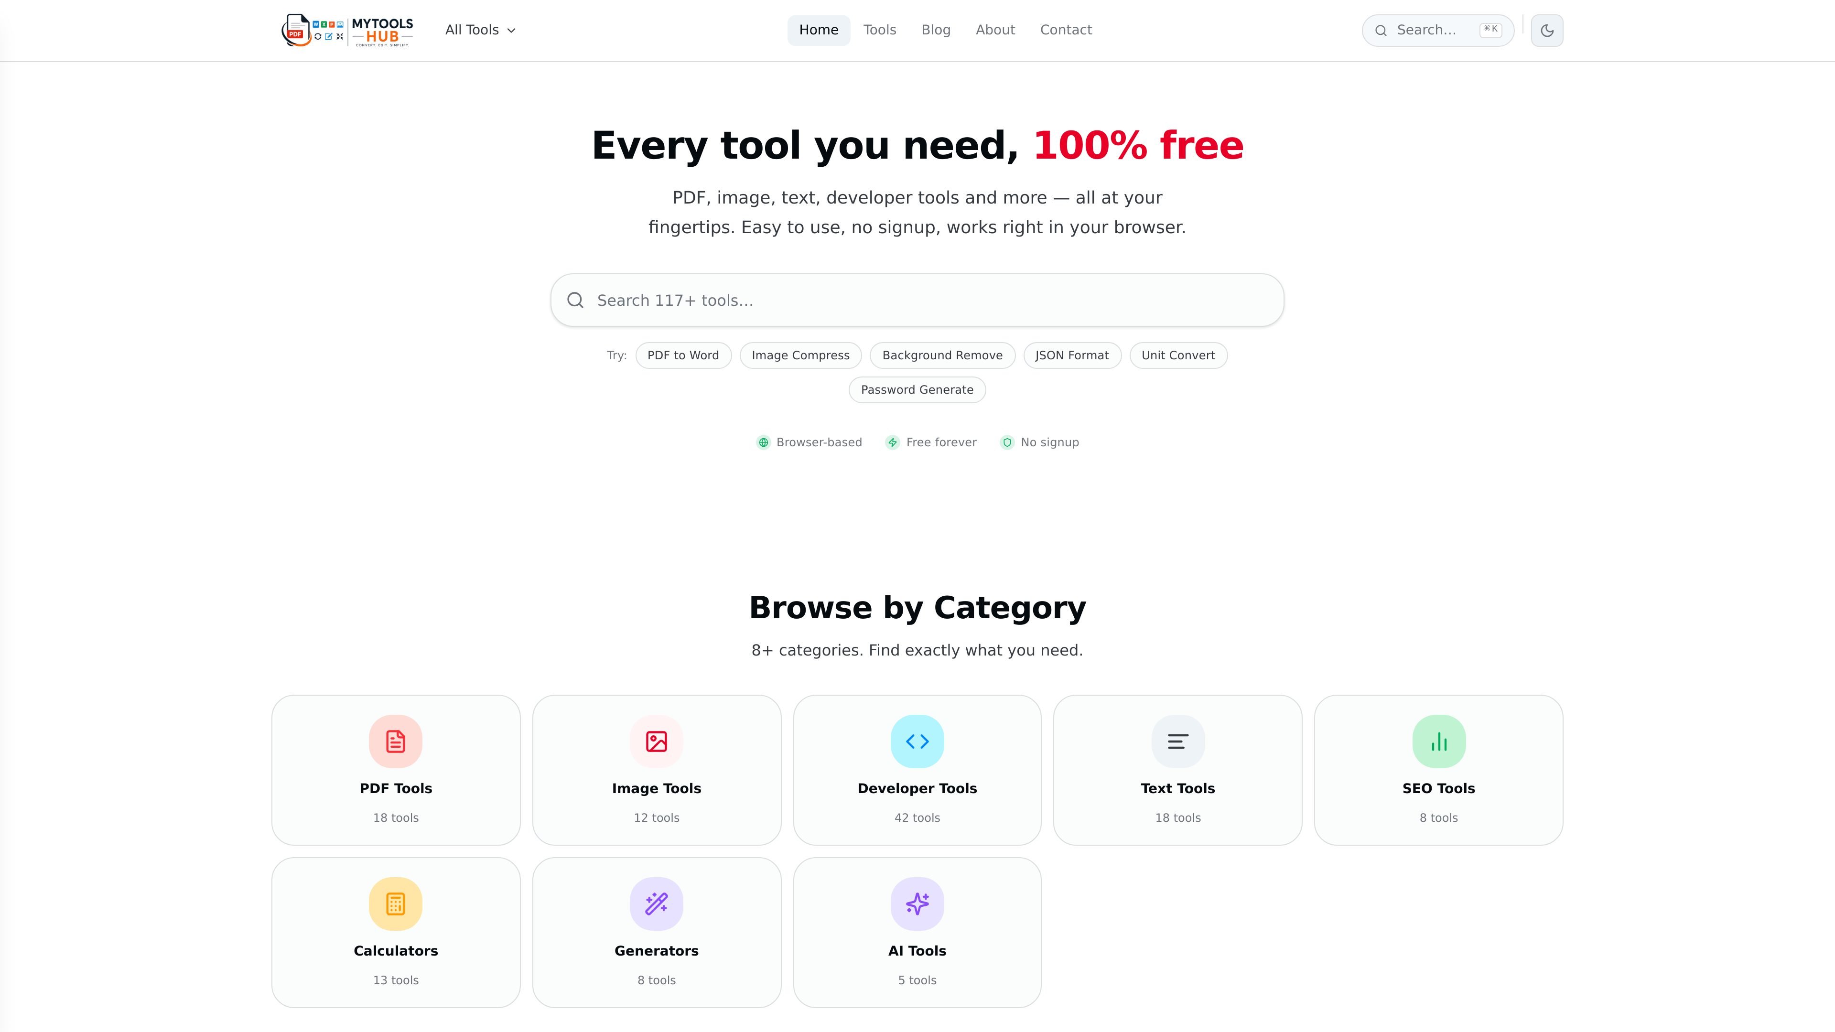Viewport: 1835px width, 1032px height.
Task: Select the Text Tools card title
Action: [1177, 788]
